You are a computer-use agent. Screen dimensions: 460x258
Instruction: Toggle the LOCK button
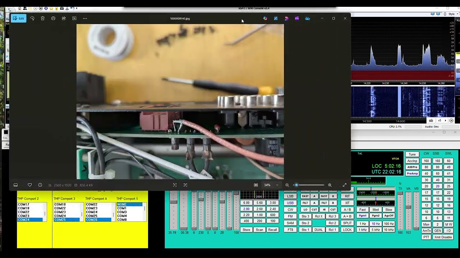pos(347,230)
